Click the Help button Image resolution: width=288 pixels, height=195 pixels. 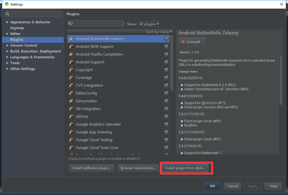[x=273, y=186]
